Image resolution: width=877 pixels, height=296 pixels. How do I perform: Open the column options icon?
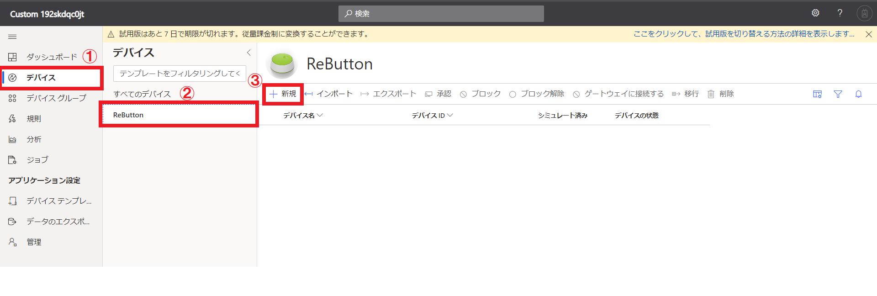817,94
